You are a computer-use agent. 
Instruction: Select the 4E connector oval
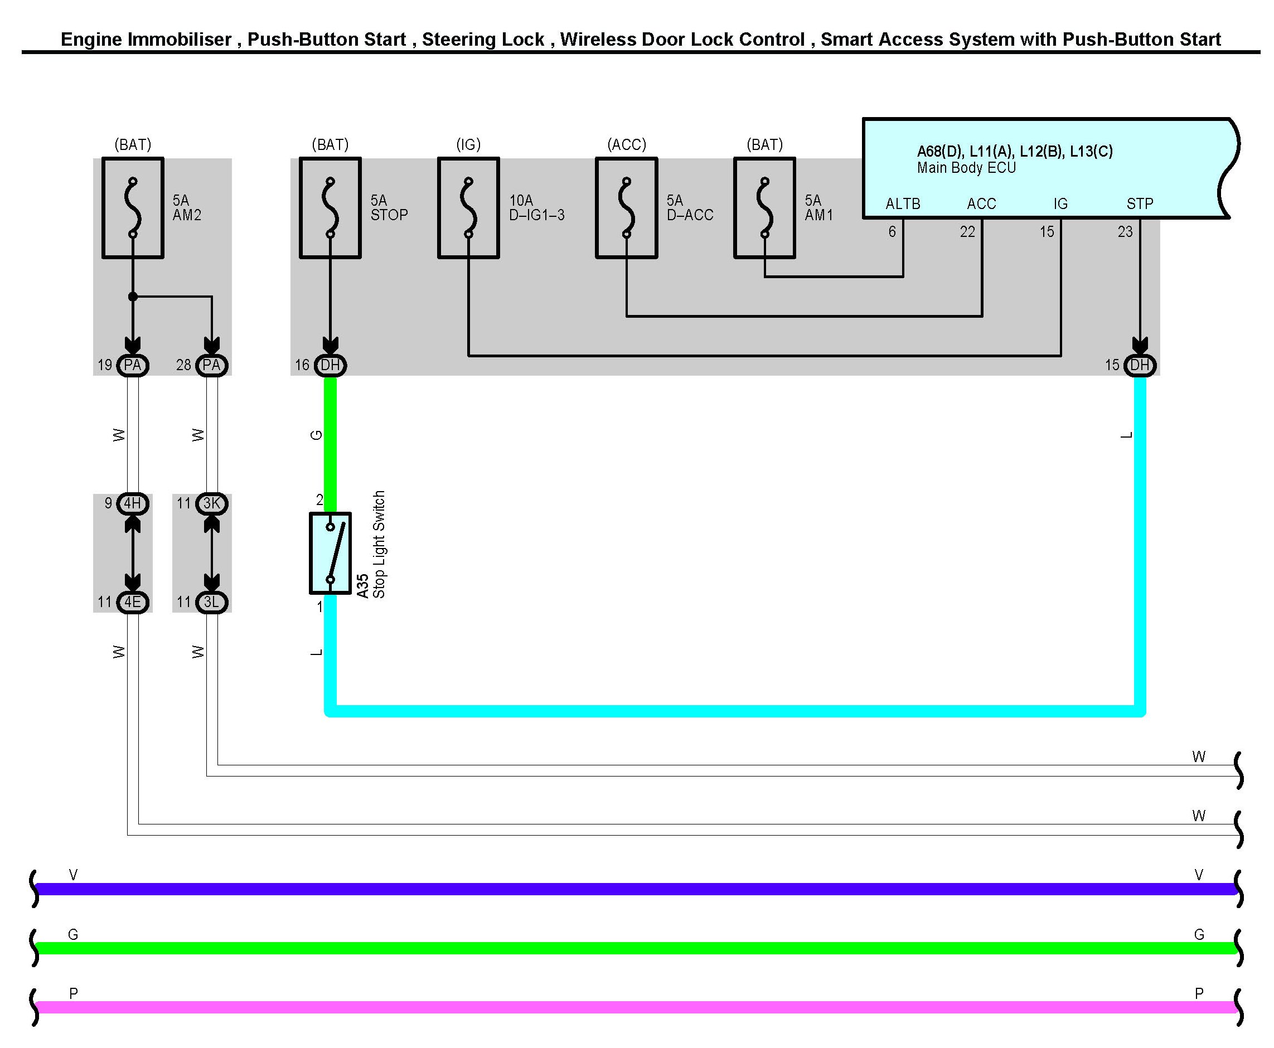[x=132, y=602]
